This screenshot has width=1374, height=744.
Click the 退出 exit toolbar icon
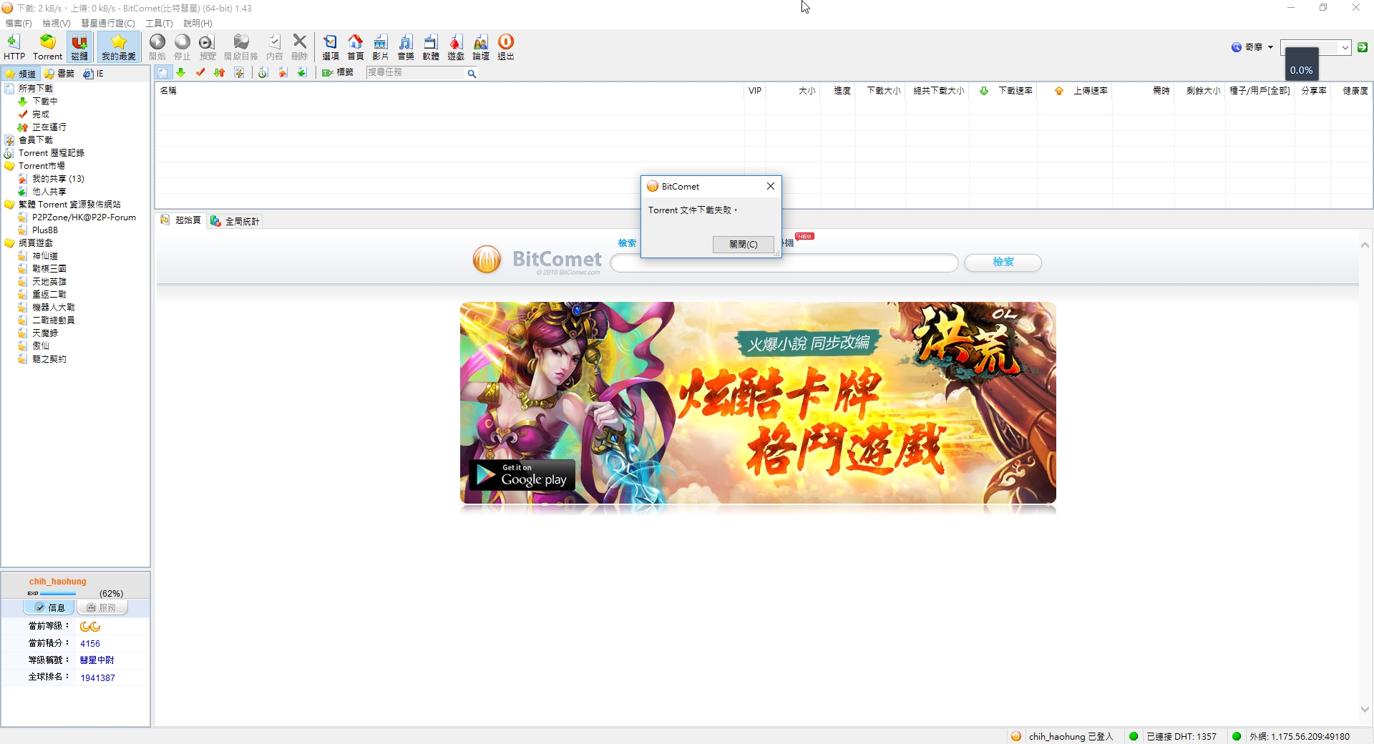(506, 47)
